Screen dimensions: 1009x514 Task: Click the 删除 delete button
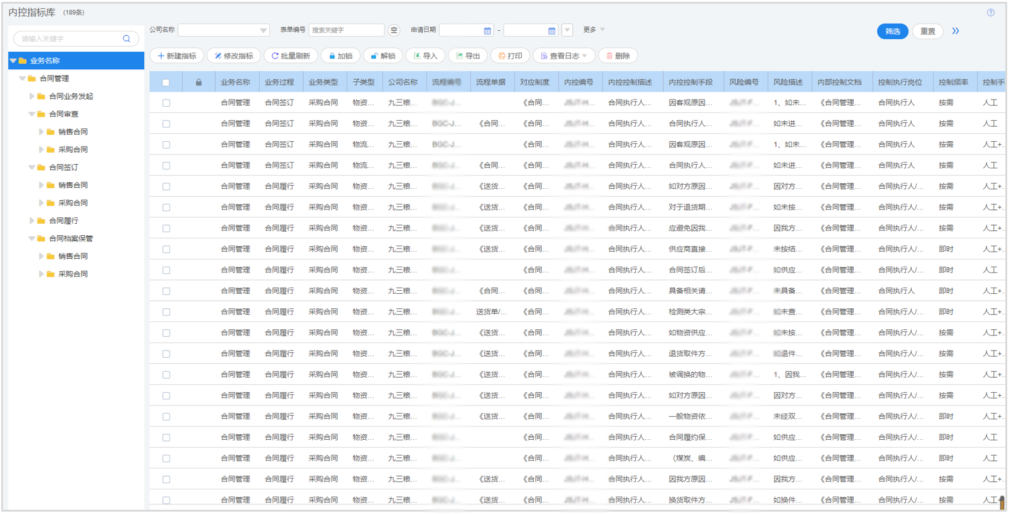[618, 56]
